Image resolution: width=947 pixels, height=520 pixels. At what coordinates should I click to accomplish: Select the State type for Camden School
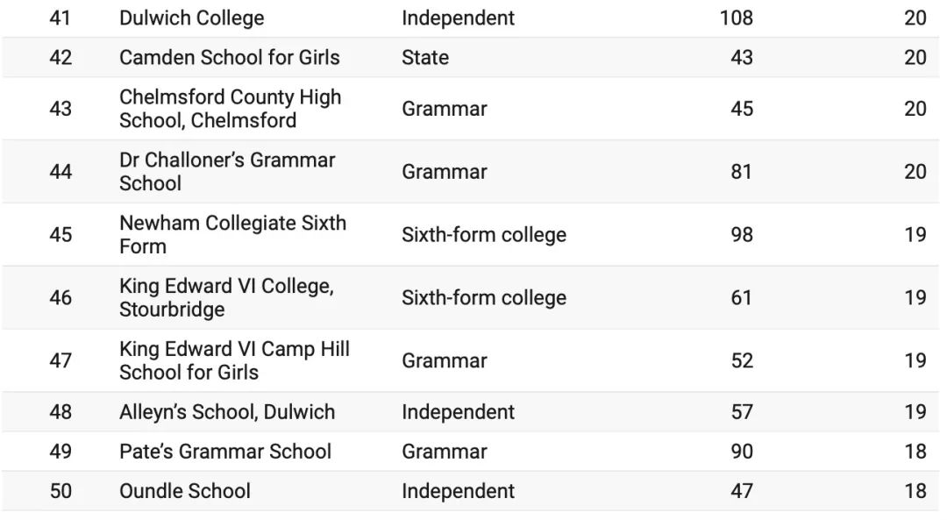click(x=425, y=57)
